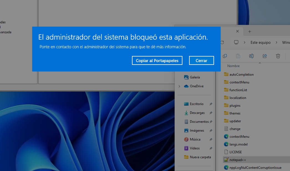Click the Rename icon in Explorer toolbar
The image size is (290, 171).
[x=251, y=56]
